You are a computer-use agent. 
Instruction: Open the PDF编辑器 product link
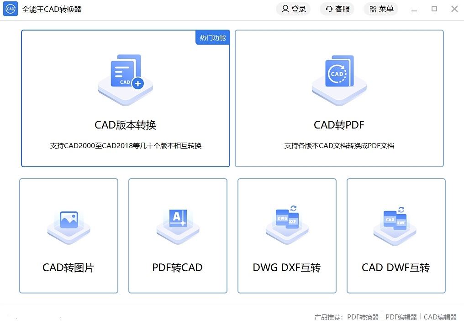pyautogui.click(x=401, y=317)
